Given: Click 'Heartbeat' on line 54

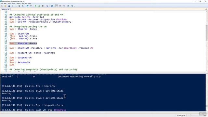Looking at the screenshot, I should pyautogui.click(x=71, y=48).
